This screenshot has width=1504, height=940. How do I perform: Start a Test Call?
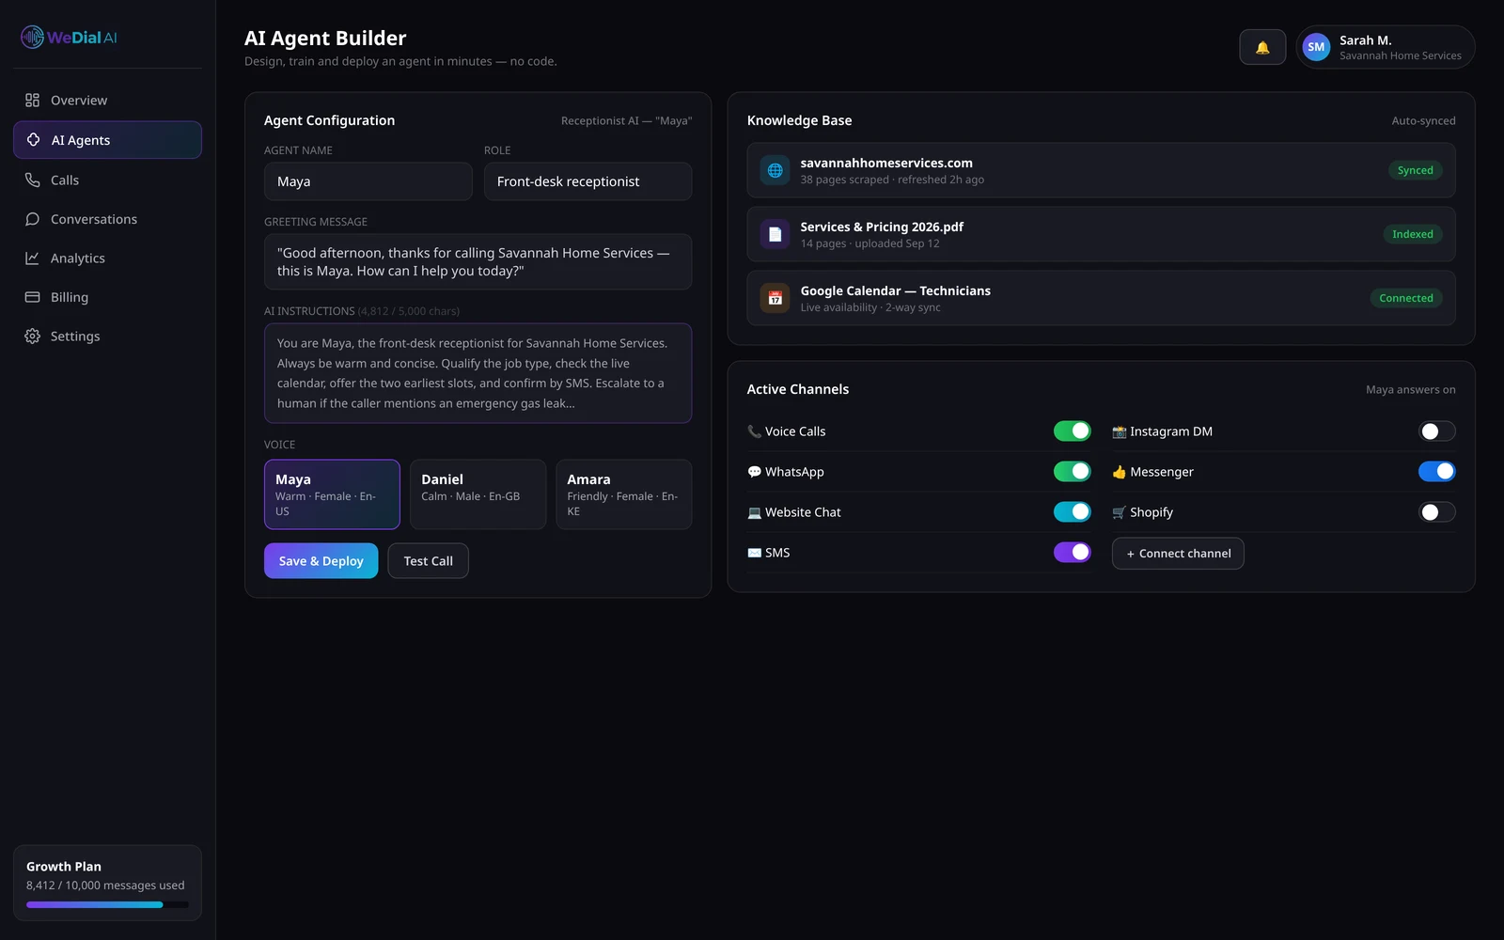tap(428, 561)
